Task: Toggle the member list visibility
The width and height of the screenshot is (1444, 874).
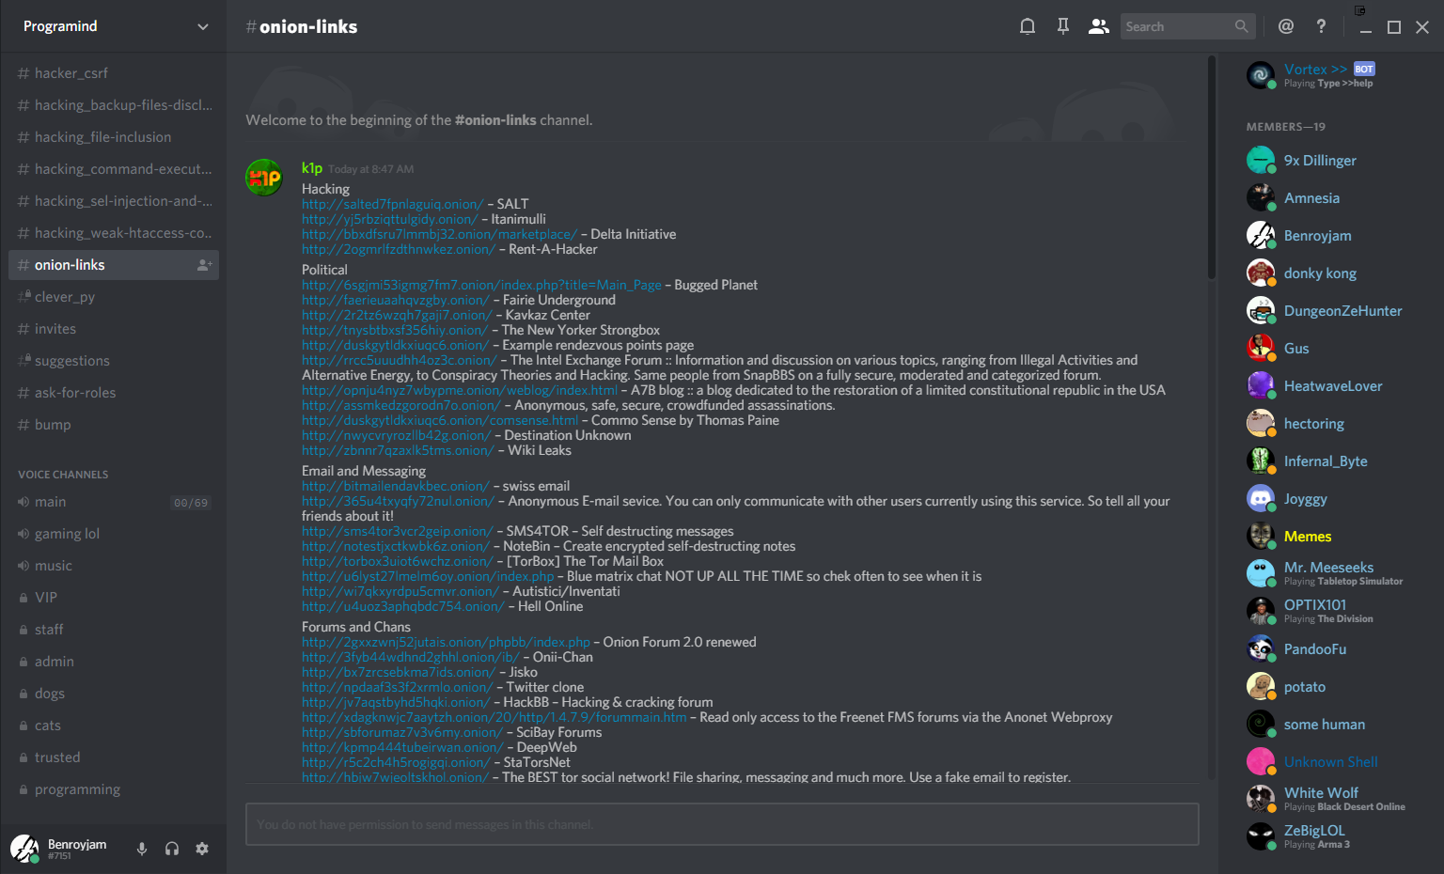Action: 1098,26
